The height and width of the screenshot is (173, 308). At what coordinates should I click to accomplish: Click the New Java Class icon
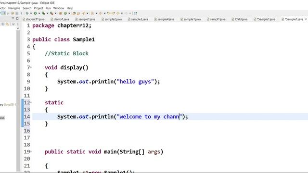tap(65, 13)
